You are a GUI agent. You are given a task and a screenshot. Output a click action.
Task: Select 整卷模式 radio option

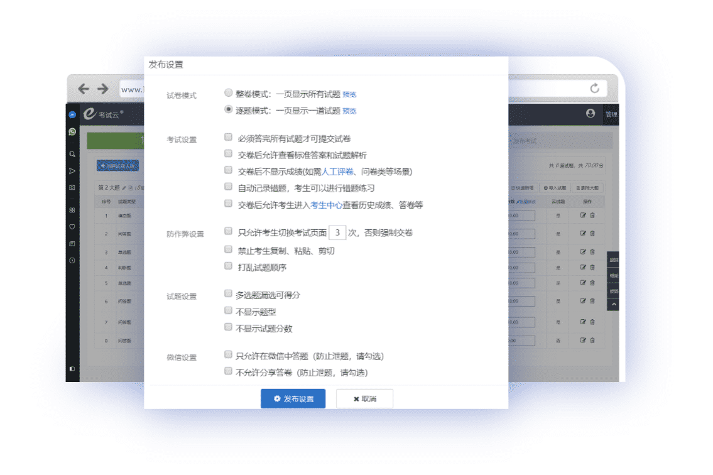(229, 92)
